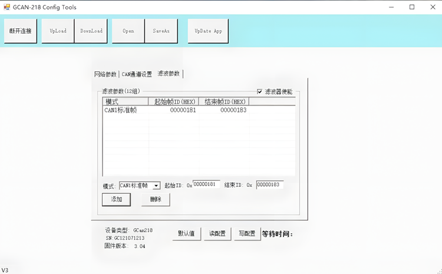
Task: Click the 结束ID input field
Action: tap(269, 185)
